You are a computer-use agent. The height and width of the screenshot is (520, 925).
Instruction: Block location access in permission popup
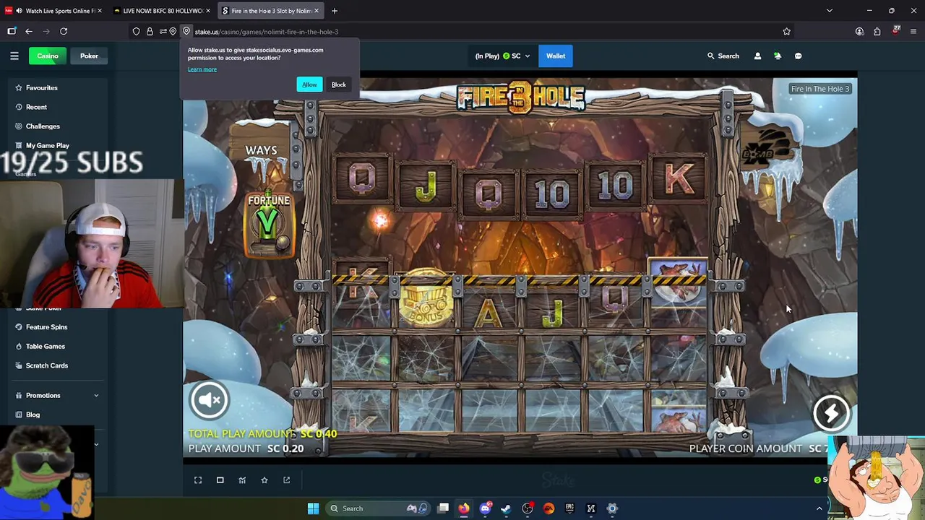tap(339, 84)
